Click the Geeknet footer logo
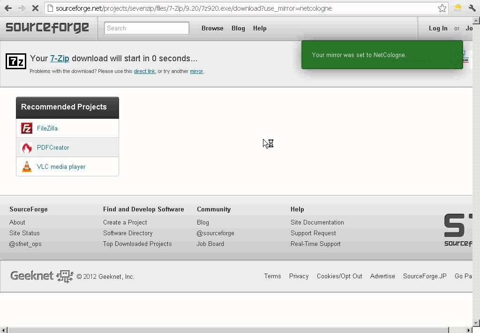The width and height of the screenshot is (480, 333). tap(42, 276)
